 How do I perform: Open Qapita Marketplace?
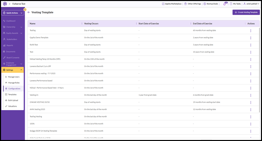(x=172, y=4)
